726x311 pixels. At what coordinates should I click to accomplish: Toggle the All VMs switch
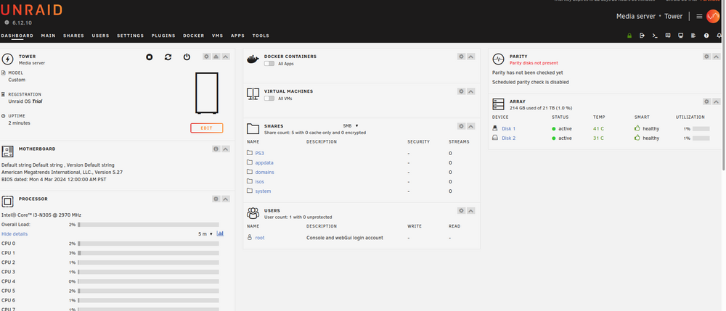pos(269,99)
